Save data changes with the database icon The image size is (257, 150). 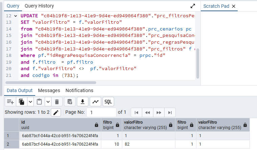(70, 102)
